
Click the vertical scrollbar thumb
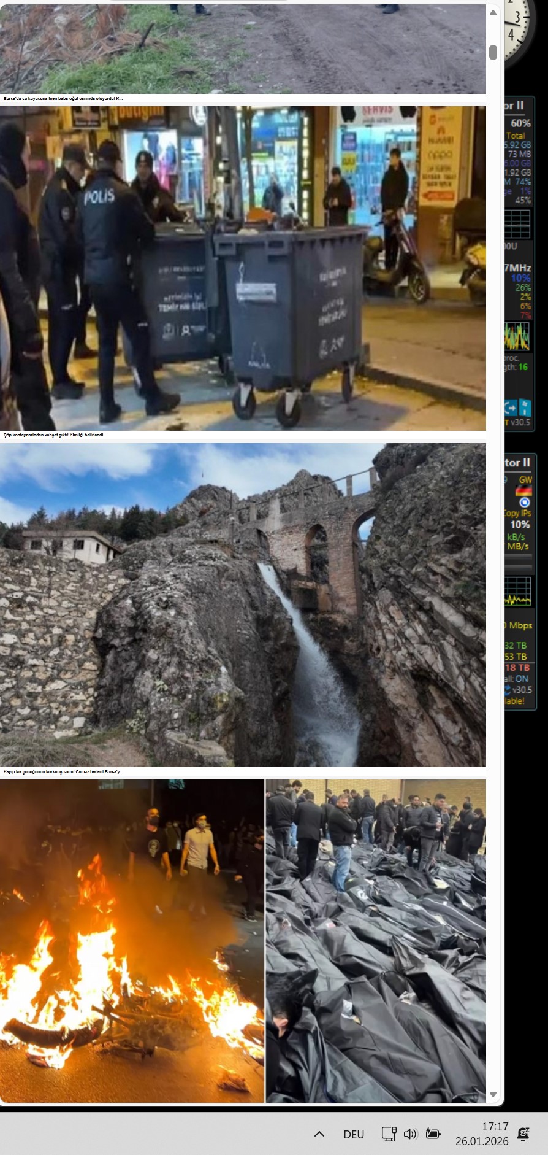pyautogui.click(x=493, y=53)
